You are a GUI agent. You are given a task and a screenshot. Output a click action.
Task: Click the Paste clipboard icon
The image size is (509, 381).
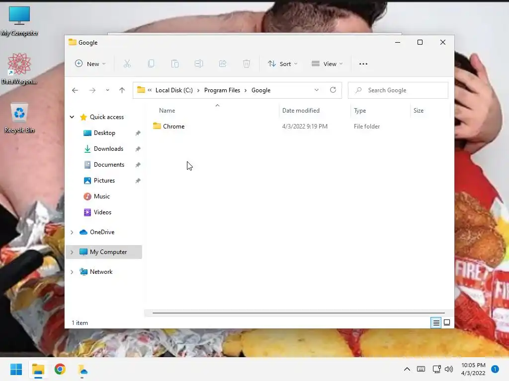175,64
